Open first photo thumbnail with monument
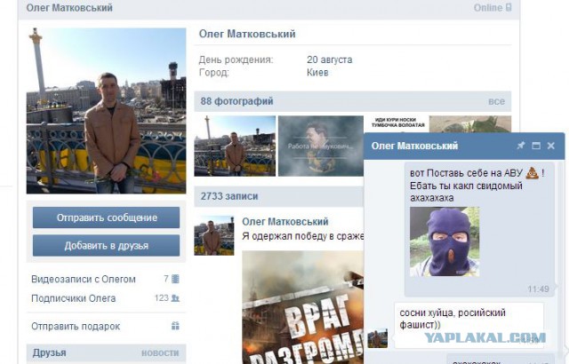The image size is (569, 364). tap(235, 146)
